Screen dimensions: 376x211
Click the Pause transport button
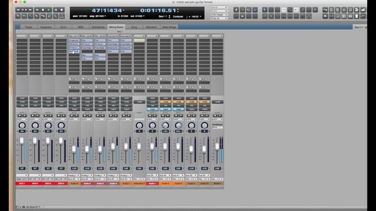point(56,10)
